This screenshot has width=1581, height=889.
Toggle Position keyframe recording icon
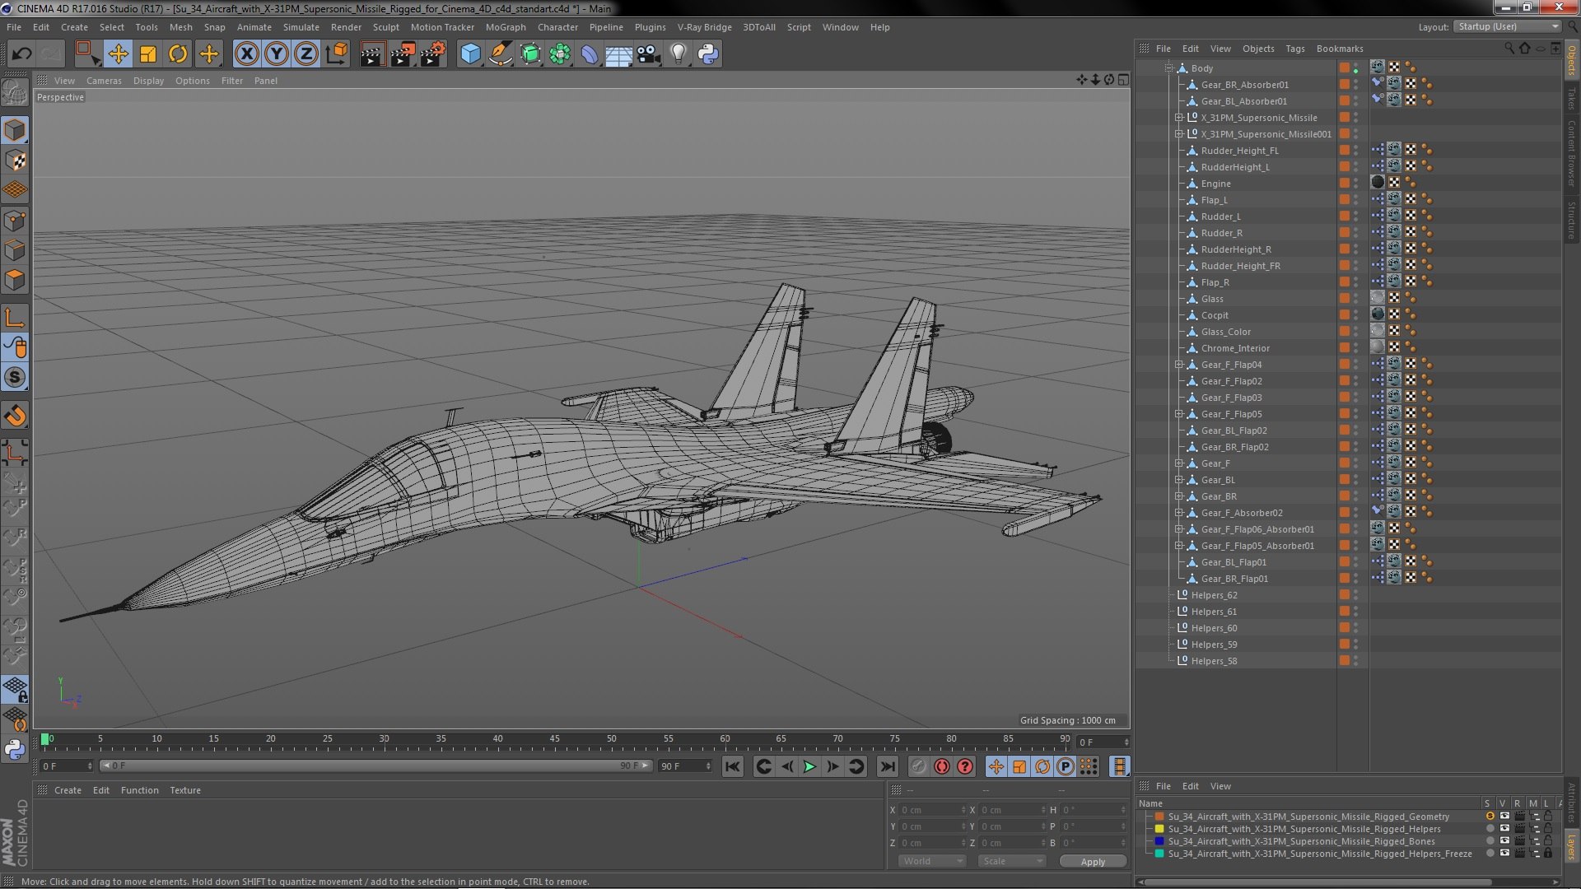[x=996, y=766]
